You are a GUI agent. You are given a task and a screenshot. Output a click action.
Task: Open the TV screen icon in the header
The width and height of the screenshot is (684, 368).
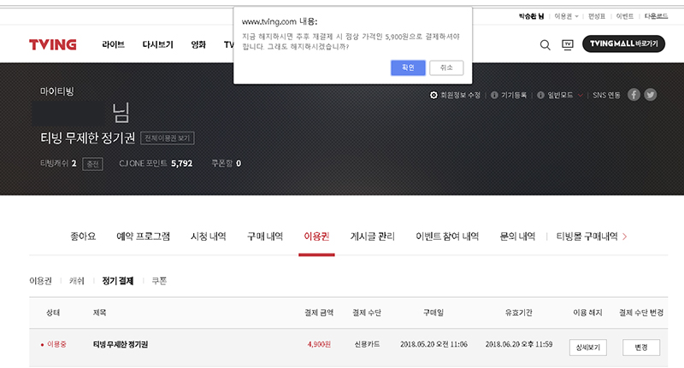point(568,44)
